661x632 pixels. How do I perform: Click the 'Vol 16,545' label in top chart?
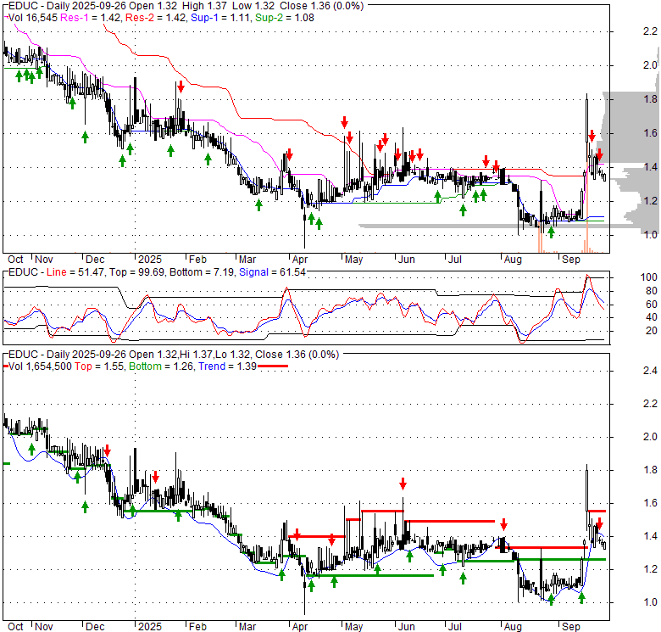tap(34, 18)
